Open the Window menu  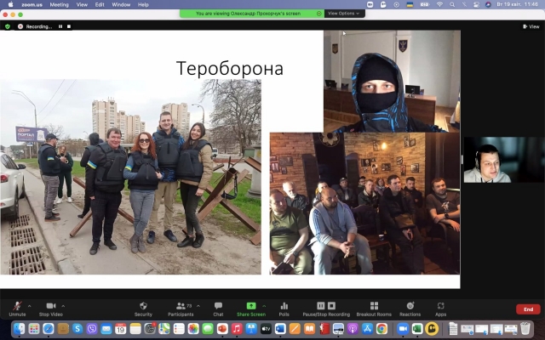121,4
